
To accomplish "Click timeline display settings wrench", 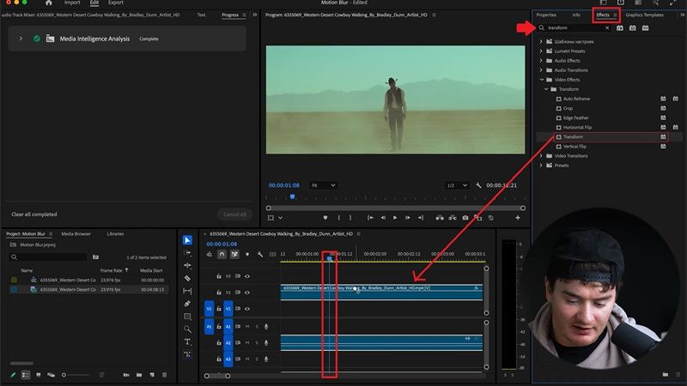I will [x=260, y=254].
